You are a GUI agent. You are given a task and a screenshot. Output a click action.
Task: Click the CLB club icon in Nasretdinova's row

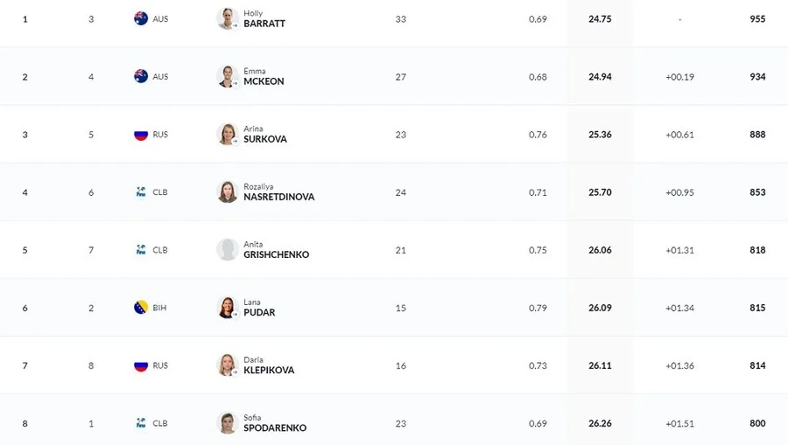pyautogui.click(x=141, y=192)
